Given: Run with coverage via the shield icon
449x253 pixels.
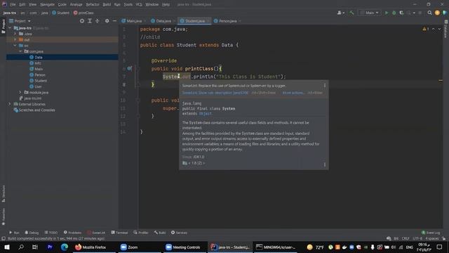Looking at the screenshot, I should (x=401, y=13).
